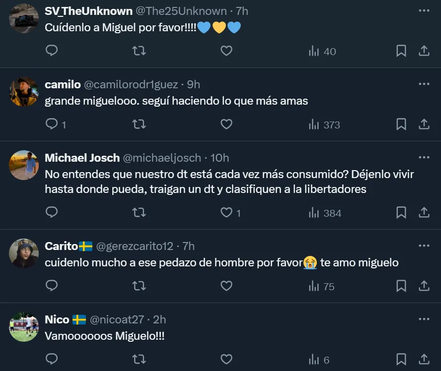Open more options menu on Nico's tweet
Viewport: 441px width, 371px height.
click(424, 319)
